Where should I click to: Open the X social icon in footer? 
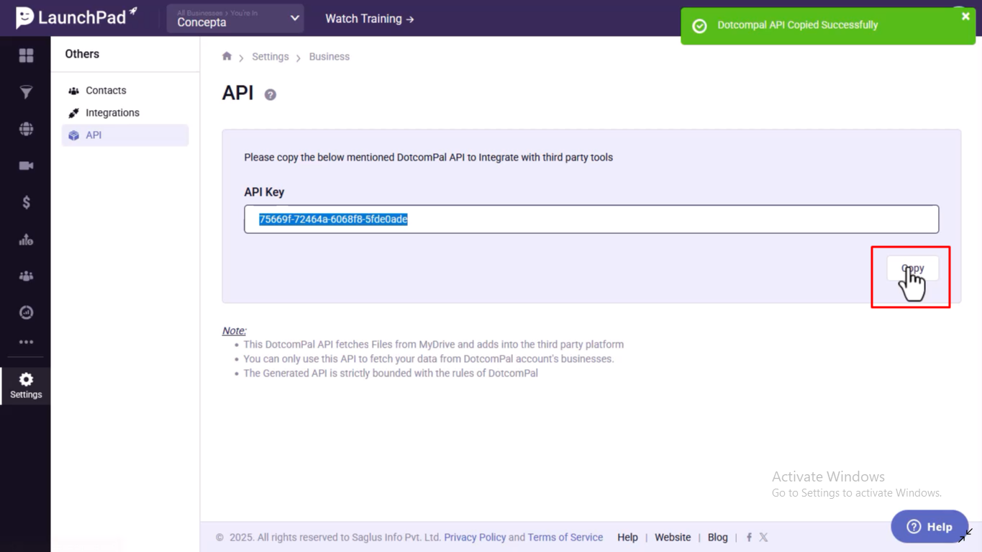pyautogui.click(x=763, y=538)
